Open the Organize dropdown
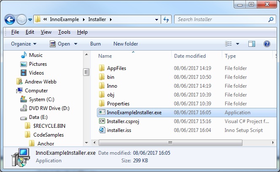 pyautogui.click(x=24, y=44)
